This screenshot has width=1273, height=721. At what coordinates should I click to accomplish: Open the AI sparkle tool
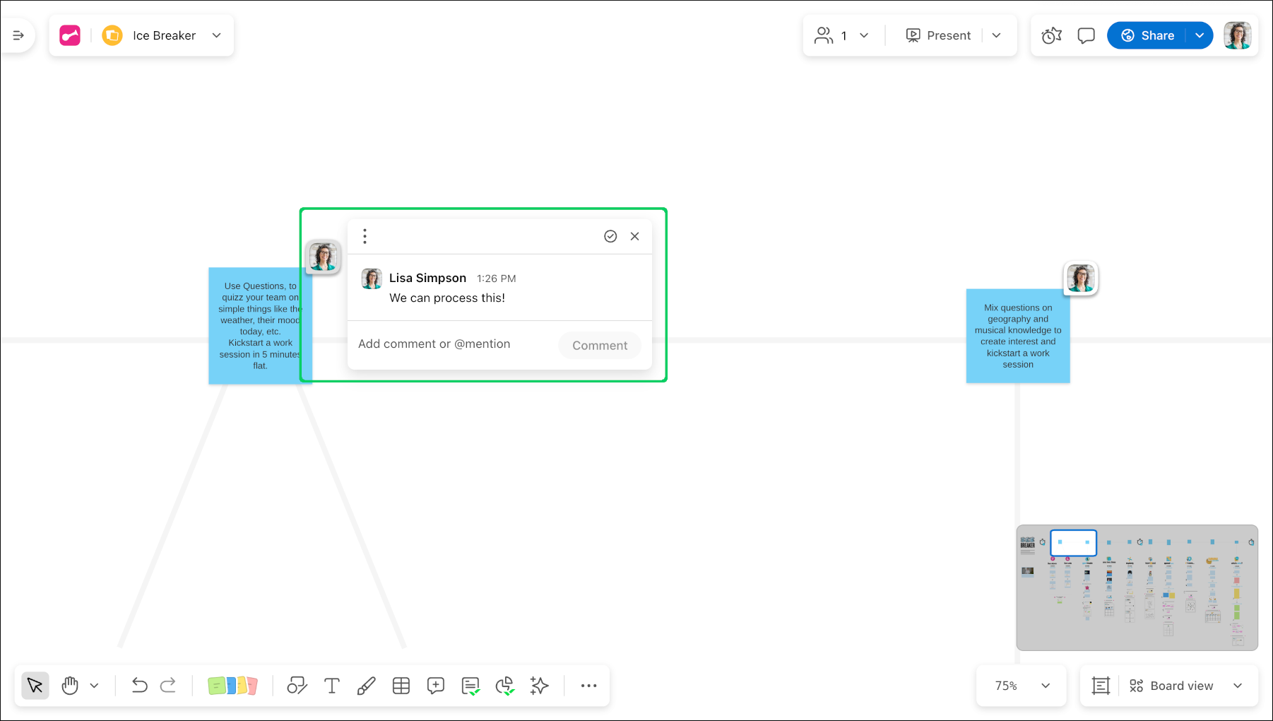[x=540, y=686]
